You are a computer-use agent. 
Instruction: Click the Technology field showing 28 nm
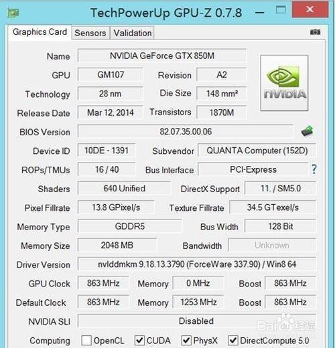point(111,94)
